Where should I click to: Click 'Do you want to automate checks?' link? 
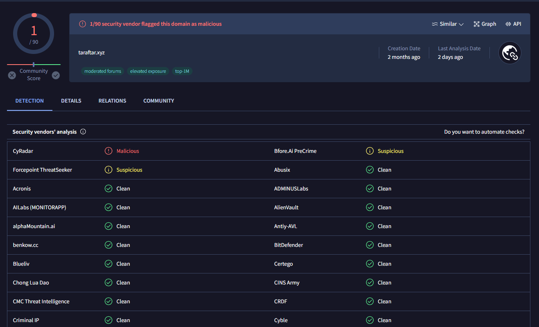pos(484,132)
